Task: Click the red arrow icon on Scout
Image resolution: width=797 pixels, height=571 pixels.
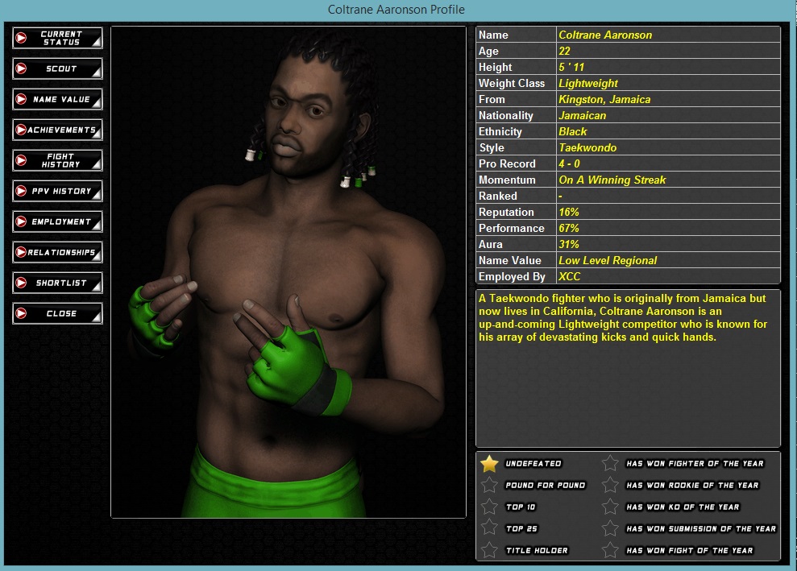Action: pyautogui.click(x=22, y=68)
